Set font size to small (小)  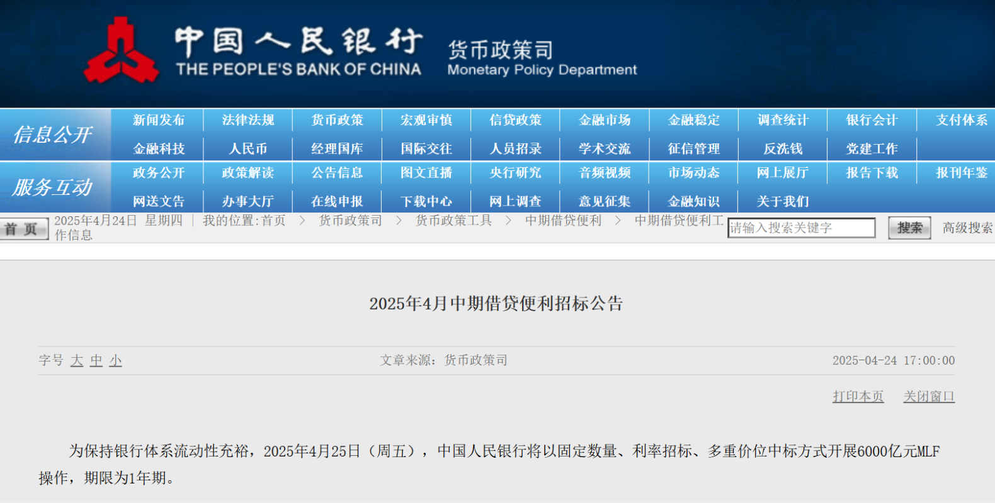(116, 361)
